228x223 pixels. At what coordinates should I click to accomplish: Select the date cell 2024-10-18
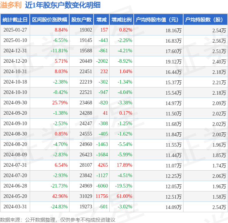tap(15, 82)
